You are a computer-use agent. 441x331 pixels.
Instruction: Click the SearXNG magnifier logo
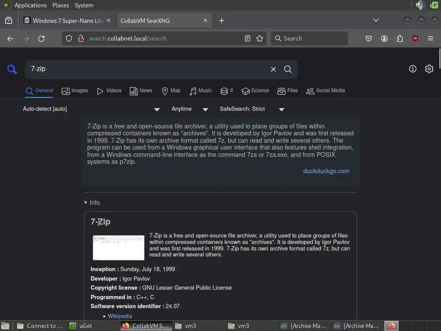pos(12,69)
